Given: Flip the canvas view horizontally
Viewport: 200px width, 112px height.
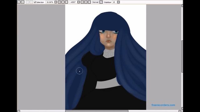Looking at the screenshot, I should coord(101,2).
